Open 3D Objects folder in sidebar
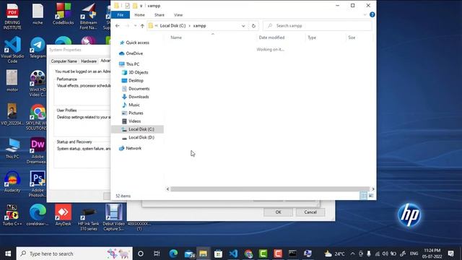 (135, 72)
